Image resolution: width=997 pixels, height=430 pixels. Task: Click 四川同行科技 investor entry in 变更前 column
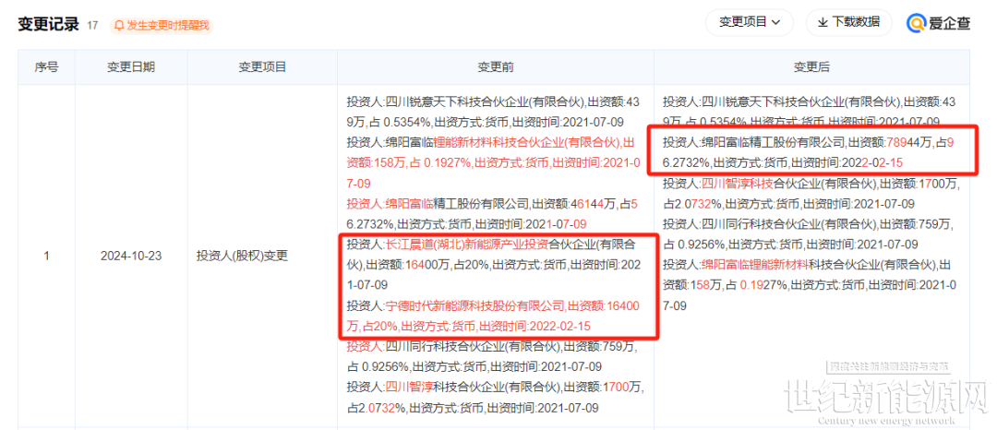coord(491,357)
